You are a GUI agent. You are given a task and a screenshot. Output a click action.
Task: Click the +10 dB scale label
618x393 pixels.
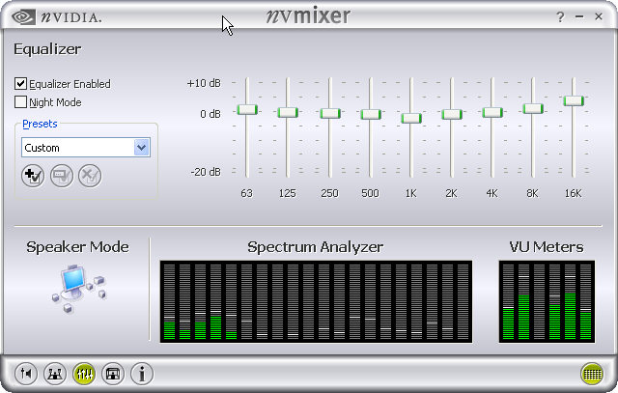pyautogui.click(x=204, y=83)
